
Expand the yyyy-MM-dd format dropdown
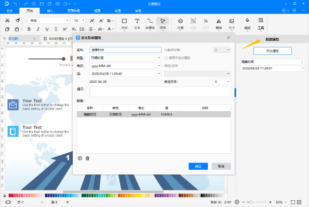(x=125, y=66)
